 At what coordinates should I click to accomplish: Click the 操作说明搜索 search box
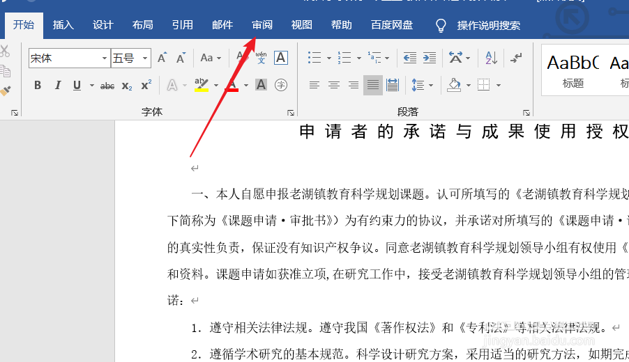pyautogui.click(x=489, y=26)
